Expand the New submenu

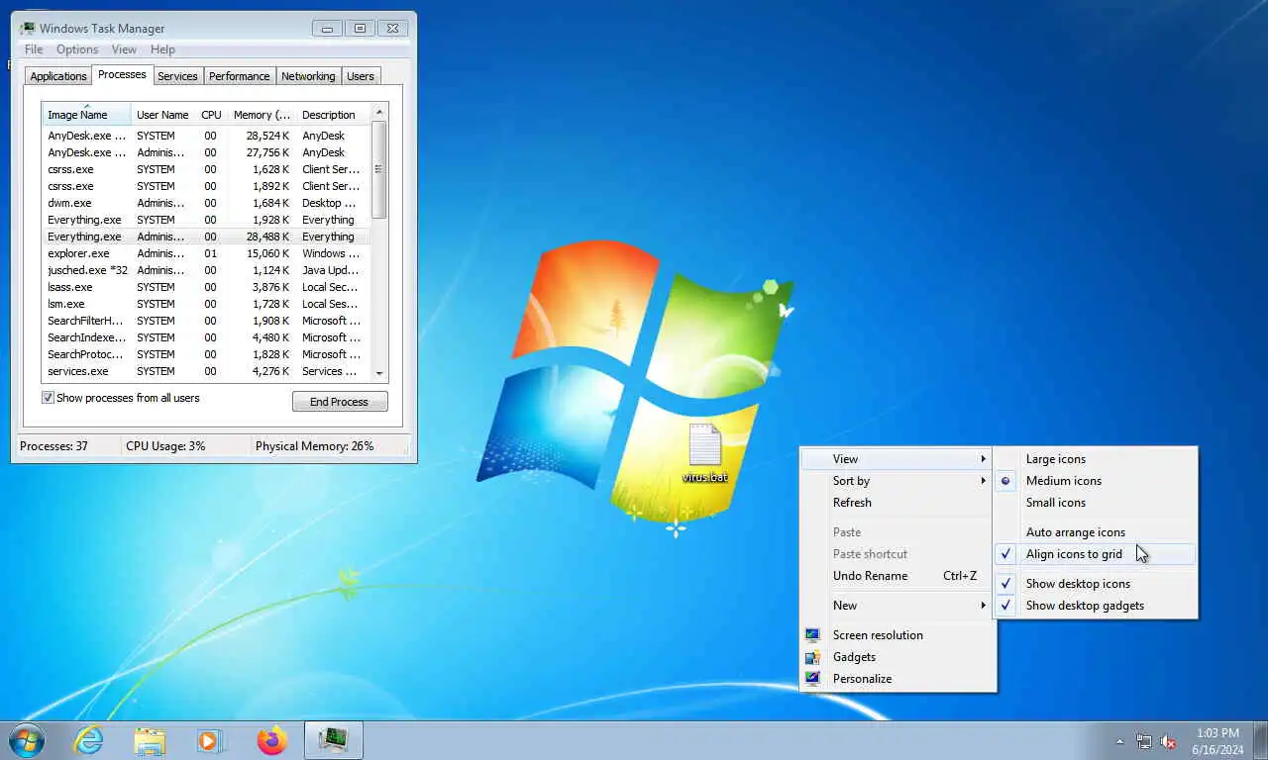coord(897,606)
